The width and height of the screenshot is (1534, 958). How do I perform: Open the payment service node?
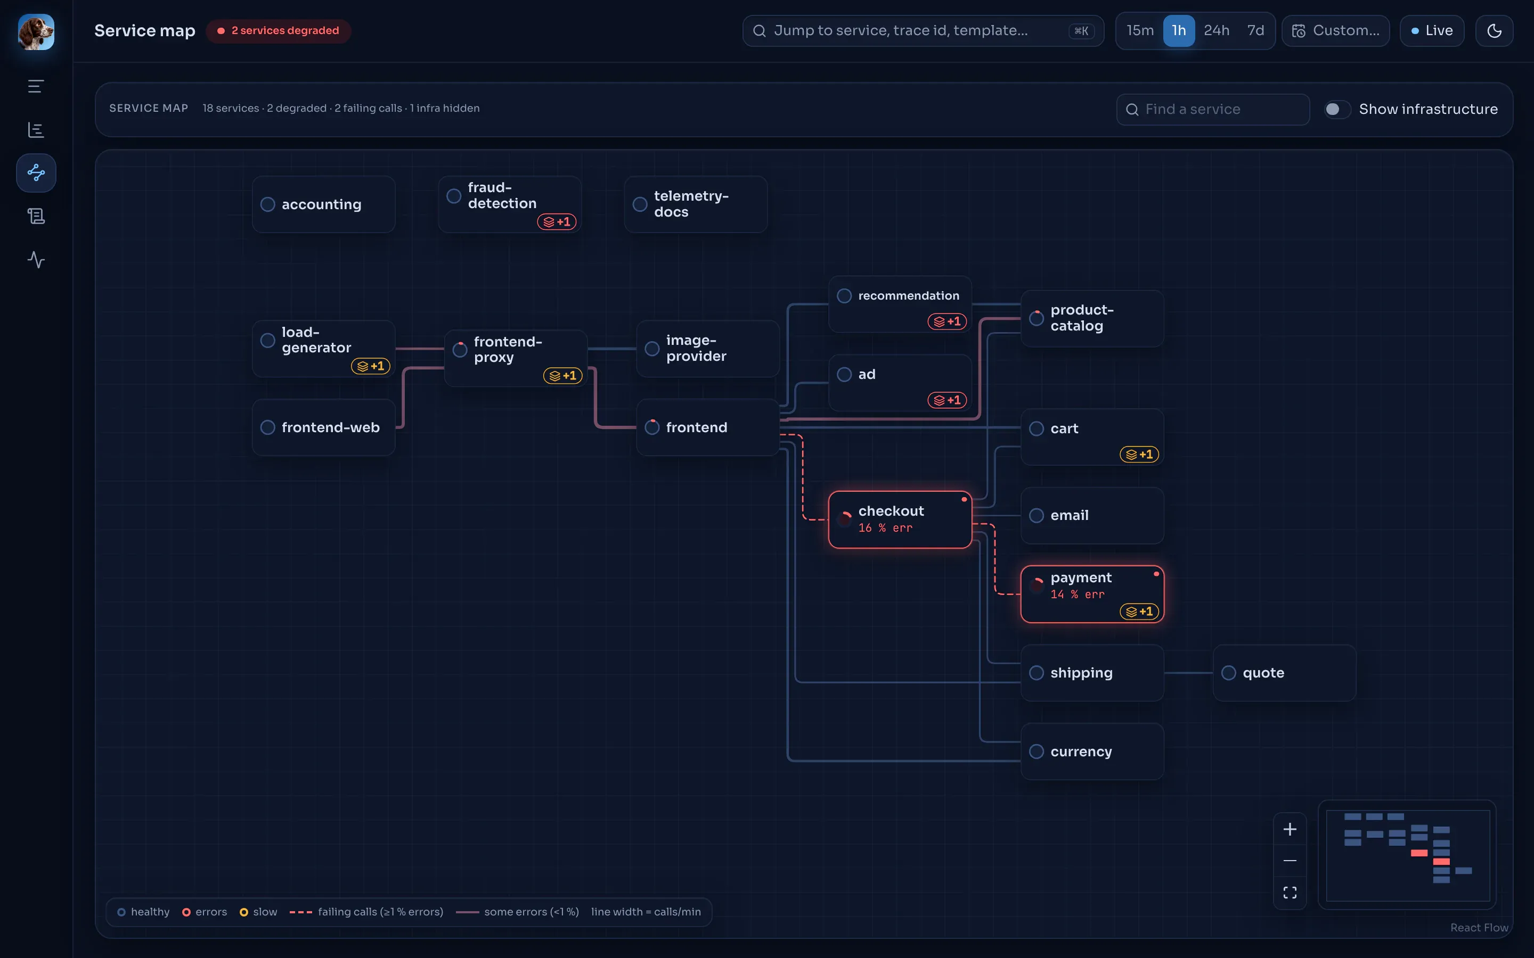pyautogui.click(x=1091, y=594)
